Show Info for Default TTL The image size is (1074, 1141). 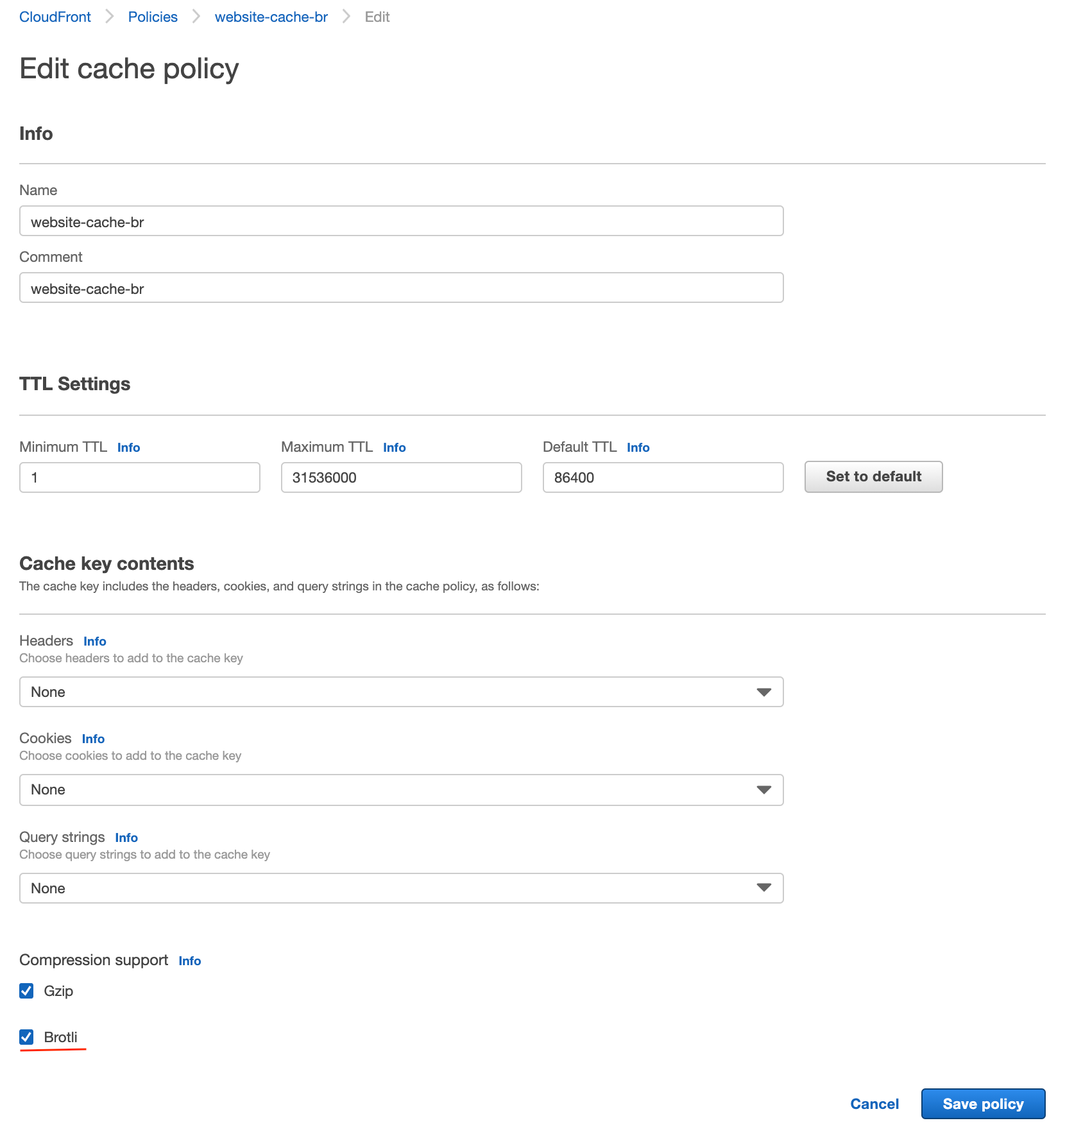coord(638,447)
